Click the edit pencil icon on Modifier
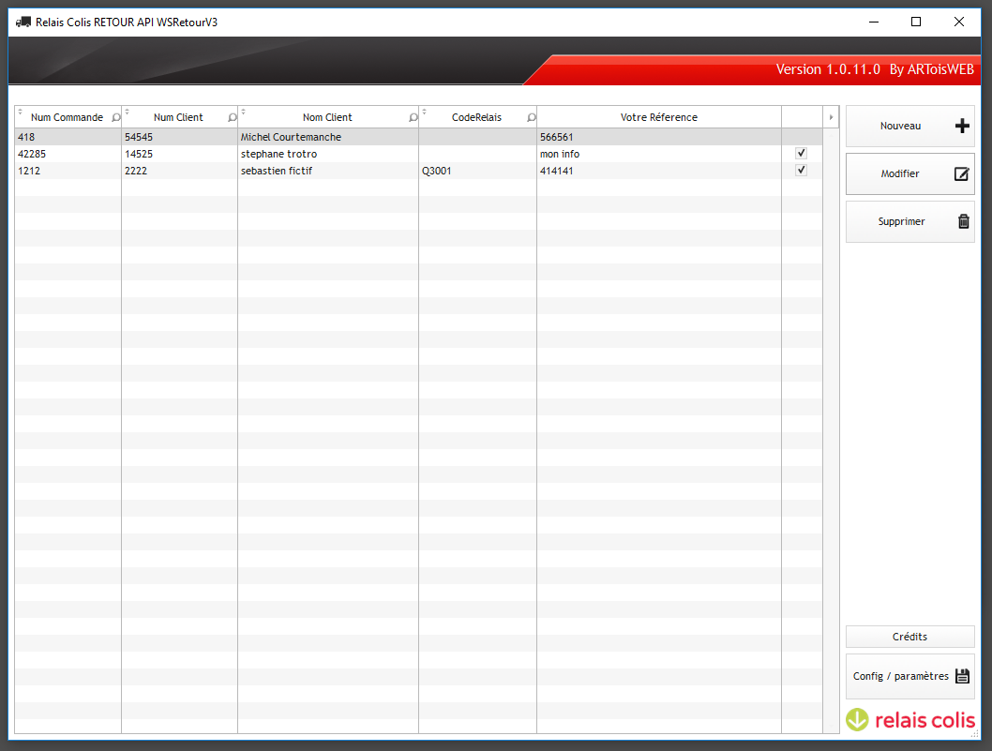992x751 pixels. pyautogui.click(x=962, y=174)
